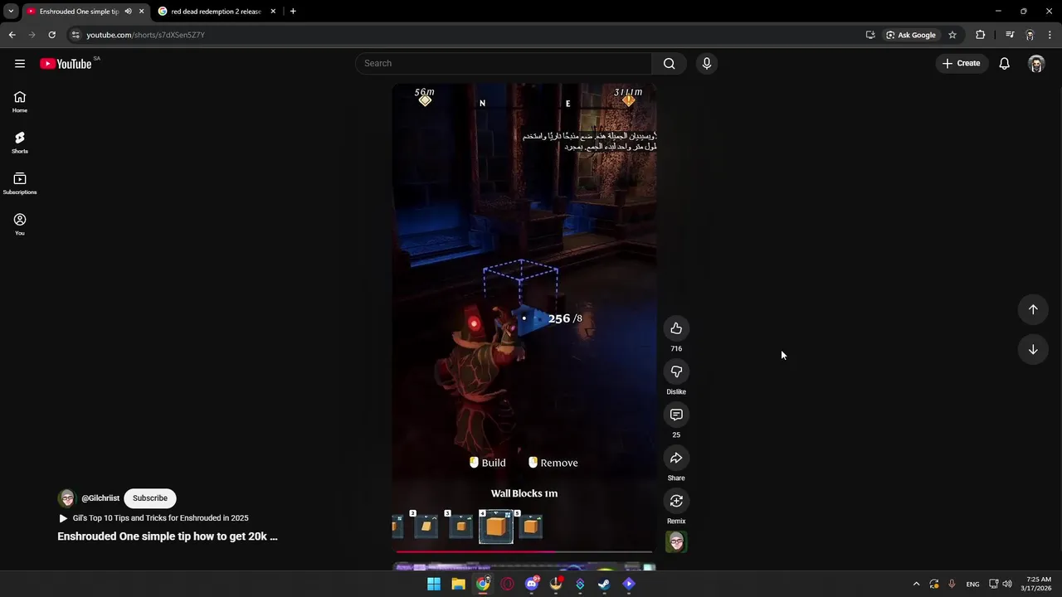Open Opera from the taskbar
The height and width of the screenshot is (597, 1062).
pyautogui.click(x=507, y=584)
